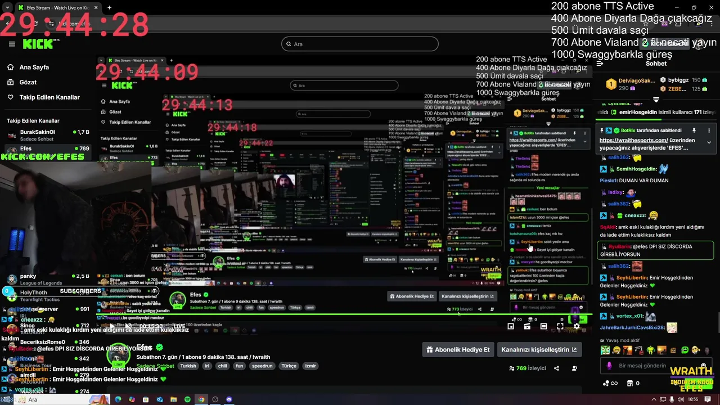Click the share stream icon
This screenshot has height=405, width=720.
(x=556, y=368)
